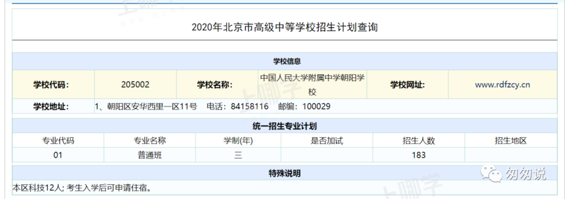Select the major code cell 01
565x199 pixels.
click(58, 155)
